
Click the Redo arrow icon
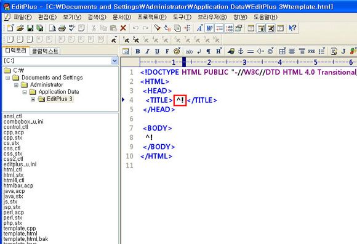[x=145, y=28]
